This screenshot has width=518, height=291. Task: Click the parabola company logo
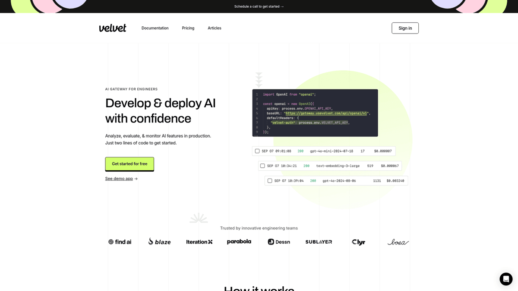click(x=239, y=242)
